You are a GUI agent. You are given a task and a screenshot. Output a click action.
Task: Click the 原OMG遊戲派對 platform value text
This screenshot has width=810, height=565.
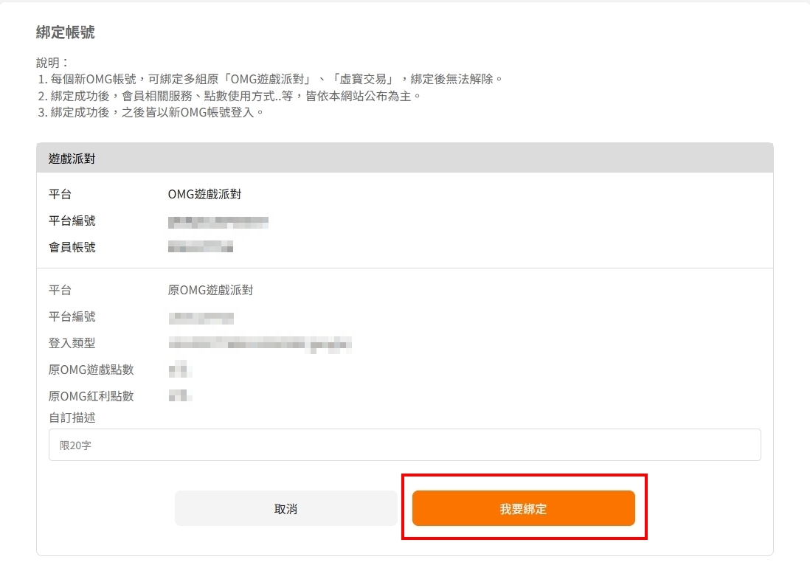pyautogui.click(x=210, y=291)
